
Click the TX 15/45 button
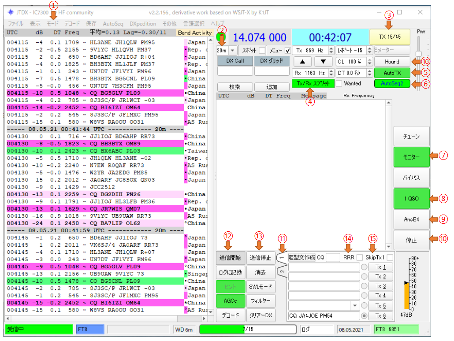click(x=390, y=37)
